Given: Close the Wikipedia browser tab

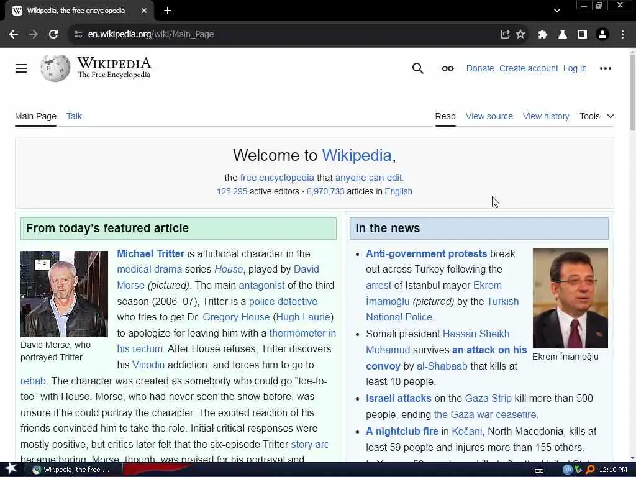Looking at the screenshot, I should [x=144, y=11].
